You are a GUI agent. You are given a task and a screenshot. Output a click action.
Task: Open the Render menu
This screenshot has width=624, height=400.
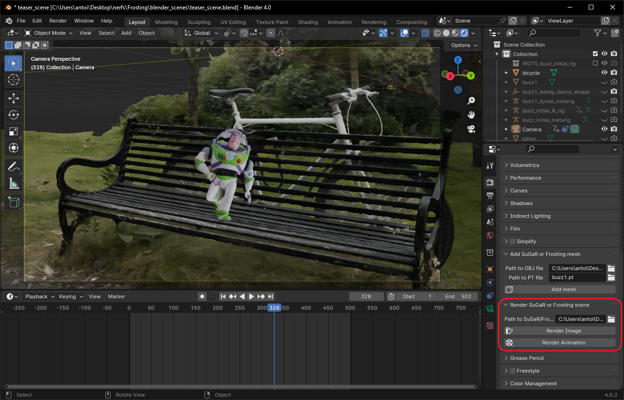(x=58, y=21)
